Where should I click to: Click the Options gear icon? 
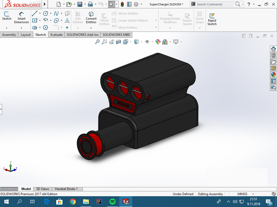pyautogui.click(x=136, y=4)
